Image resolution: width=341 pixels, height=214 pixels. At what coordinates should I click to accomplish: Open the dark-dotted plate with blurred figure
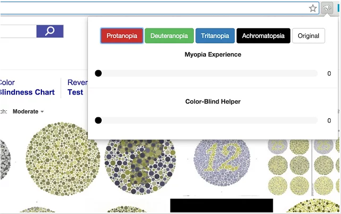pos(140,166)
